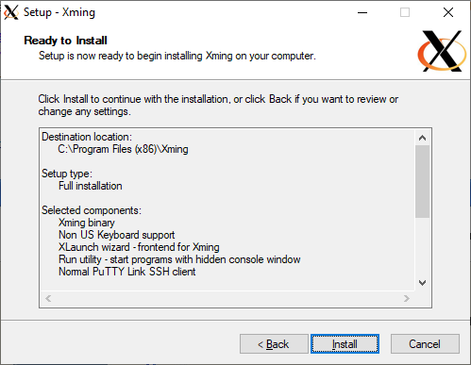The image size is (471, 365).
Task: Click the horizontal scroll left arrow
Action: [x=48, y=298]
